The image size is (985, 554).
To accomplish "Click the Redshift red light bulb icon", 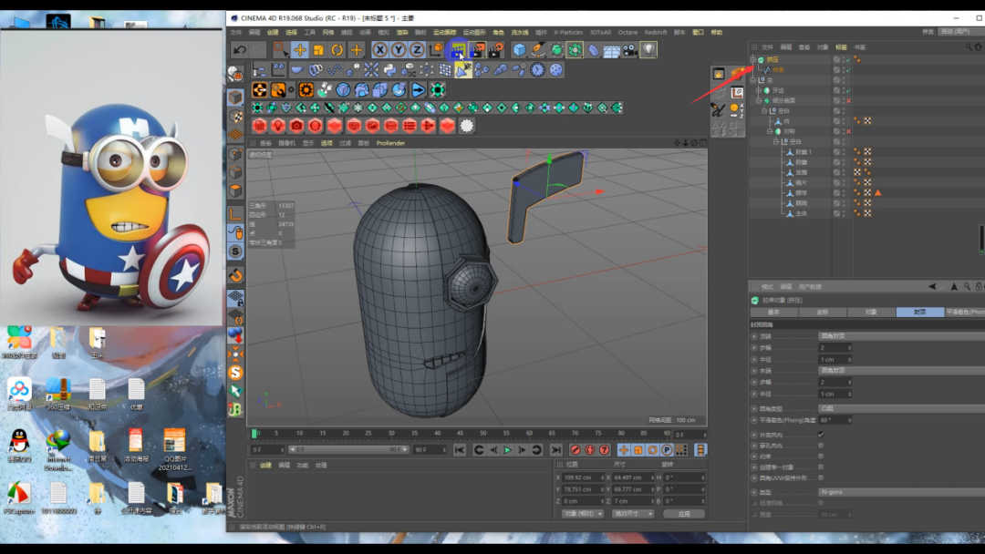I will point(277,126).
